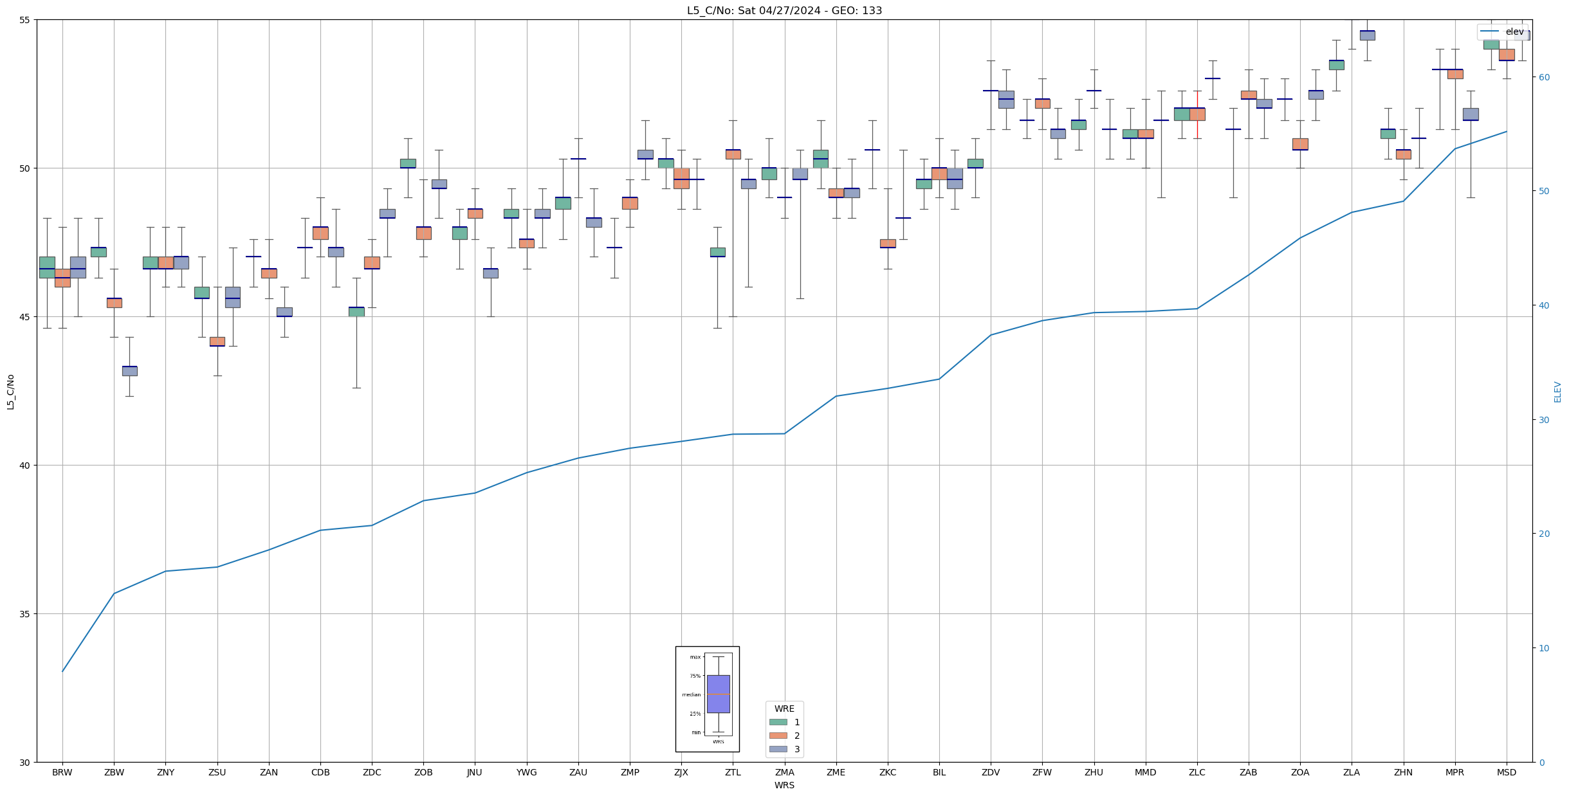This screenshot has height=796, width=1569.
Task: Click the ZLC x-axis label
Action: click(x=1197, y=772)
